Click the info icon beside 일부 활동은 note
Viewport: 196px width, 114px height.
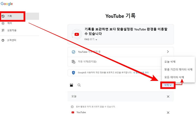(x=72, y=107)
